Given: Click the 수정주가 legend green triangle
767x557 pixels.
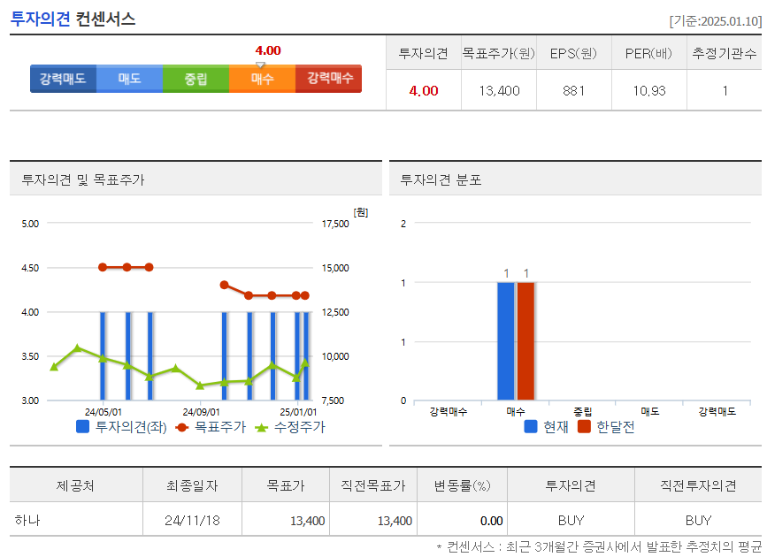Looking at the screenshot, I should [x=262, y=427].
